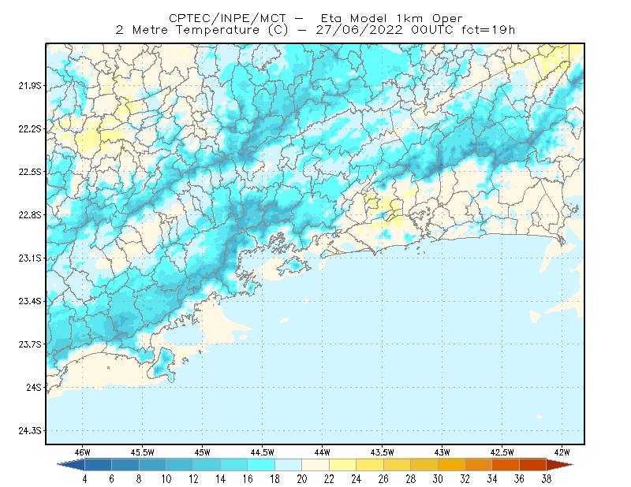Select the 18–20 °C pale blue legend swatch
Image resolution: width=631 pixels, height=487 pixels.
pyautogui.click(x=289, y=465)
